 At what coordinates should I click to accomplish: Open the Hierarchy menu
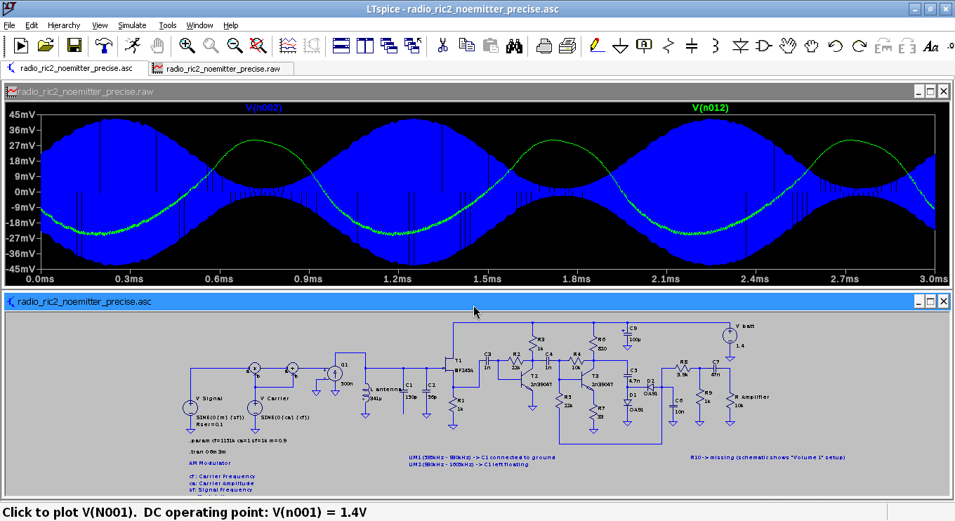click(64, 25)
